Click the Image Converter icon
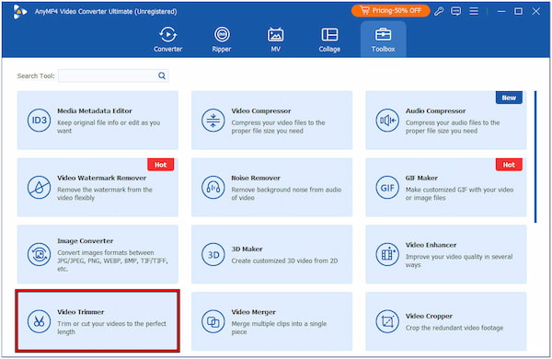The width and height of the screenshot is (552, 359). click(x=39, y=254)
